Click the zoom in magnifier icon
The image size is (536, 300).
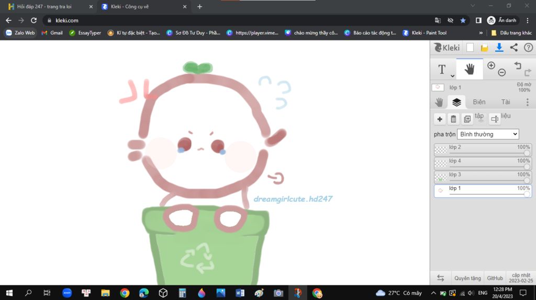(x=491, y=65)
